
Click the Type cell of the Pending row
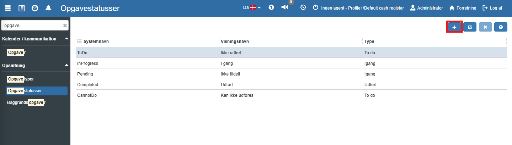(x=370, y=74)
